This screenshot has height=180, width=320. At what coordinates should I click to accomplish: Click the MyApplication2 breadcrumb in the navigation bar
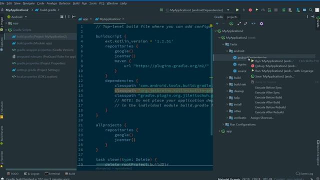pyautogui.click(x=17, y=10)
